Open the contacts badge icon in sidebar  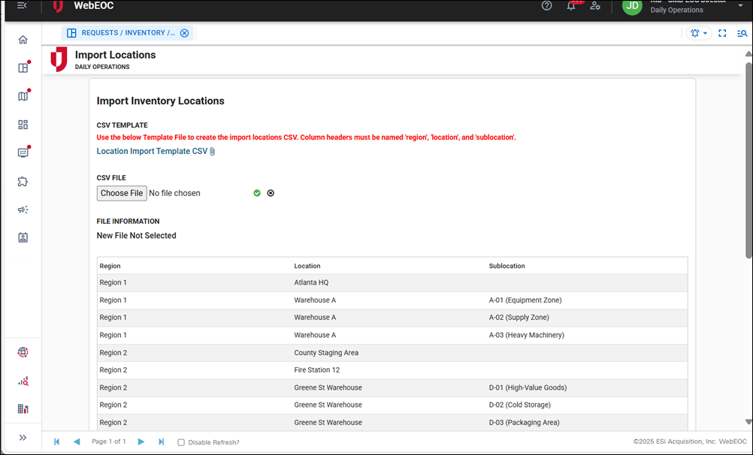pyautogui.click(x=23, y=237)
